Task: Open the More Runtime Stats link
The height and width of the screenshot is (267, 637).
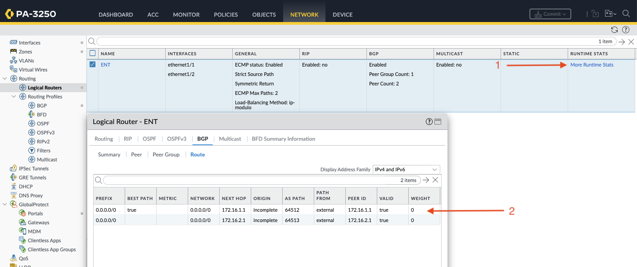Action: tap(592, 65)
